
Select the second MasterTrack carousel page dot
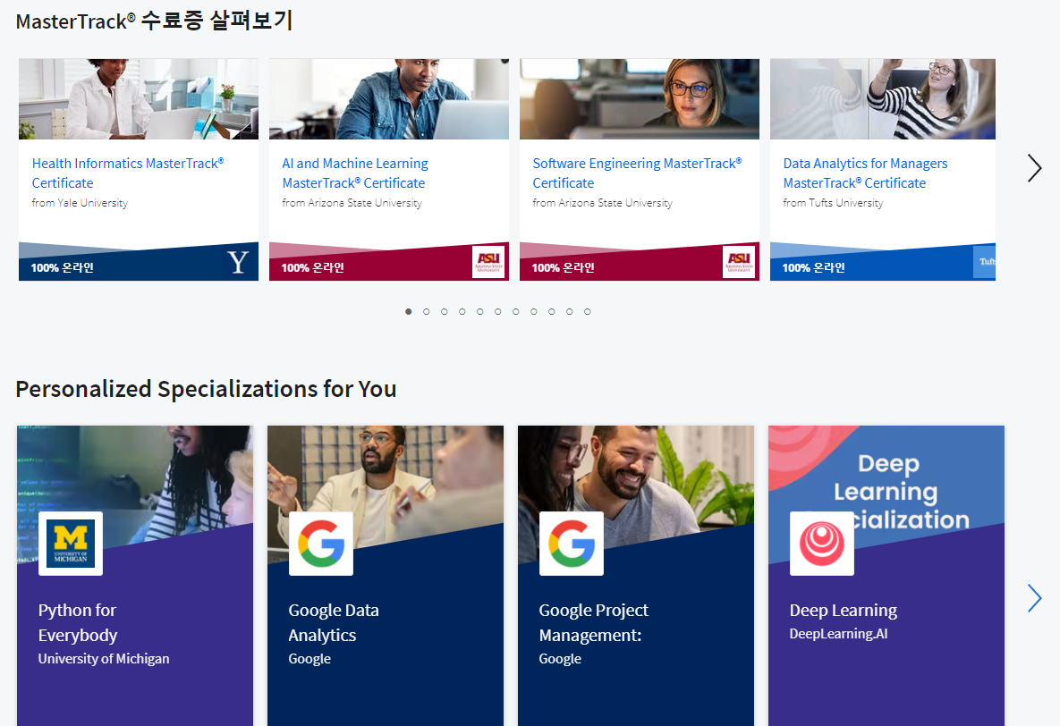(x=427, y=312)
